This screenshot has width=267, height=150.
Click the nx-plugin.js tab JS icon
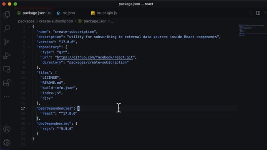[x=93, y=13]
